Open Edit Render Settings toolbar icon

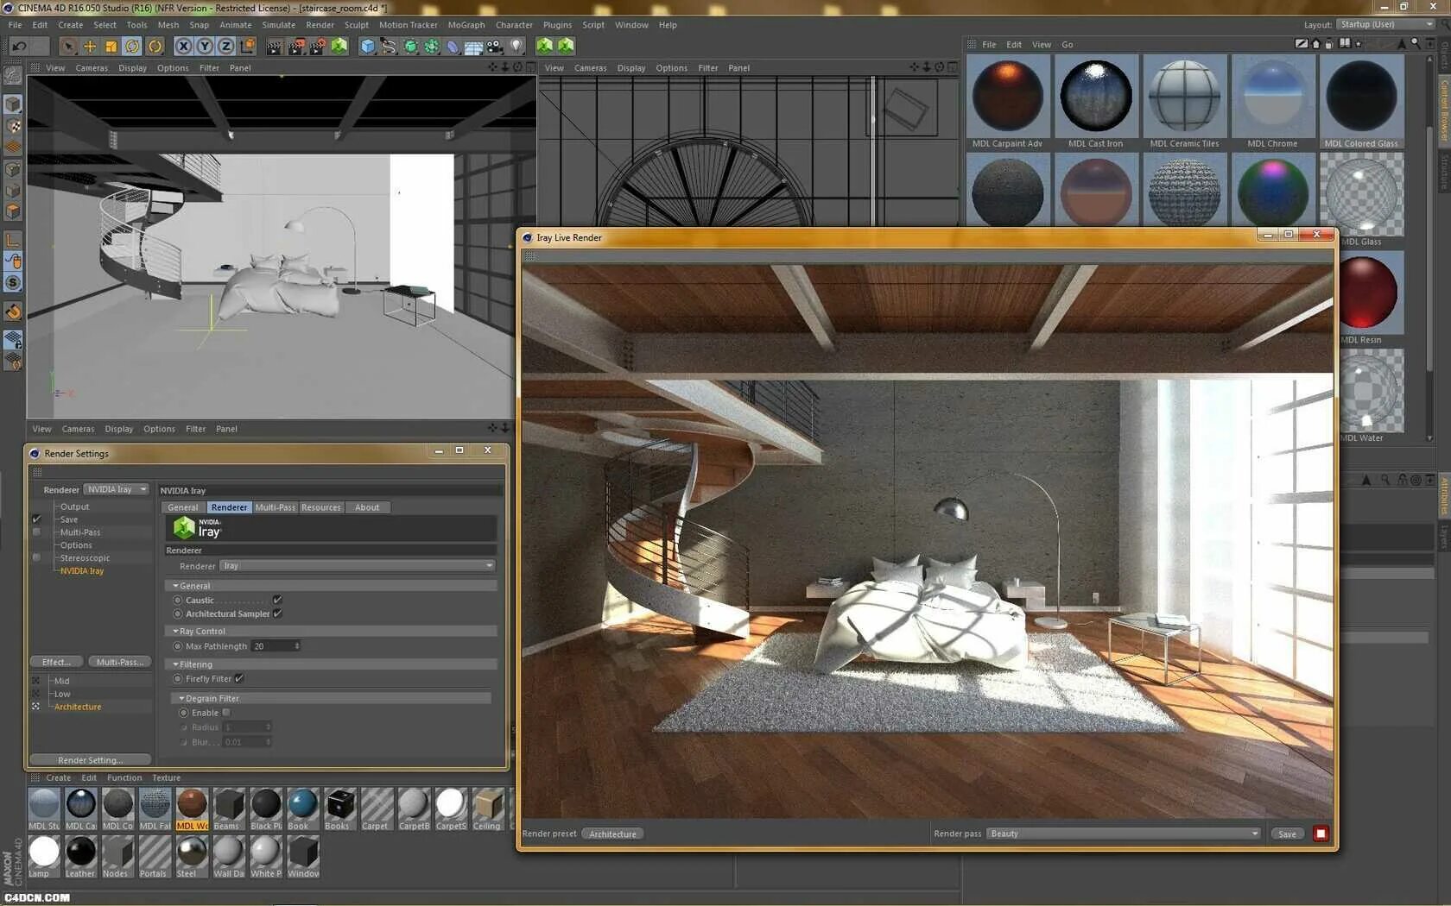click(318, 47)
